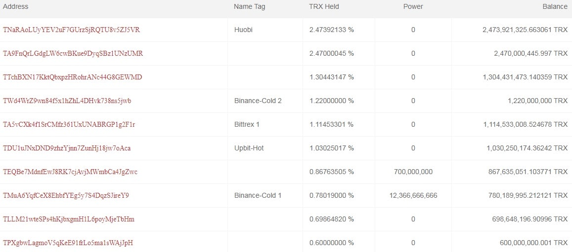Open address TA9FnQrLGdgLW6cwBKue9DyqSBz1UNzUMR
The image size is (572, 252).
tap(73, 53)
